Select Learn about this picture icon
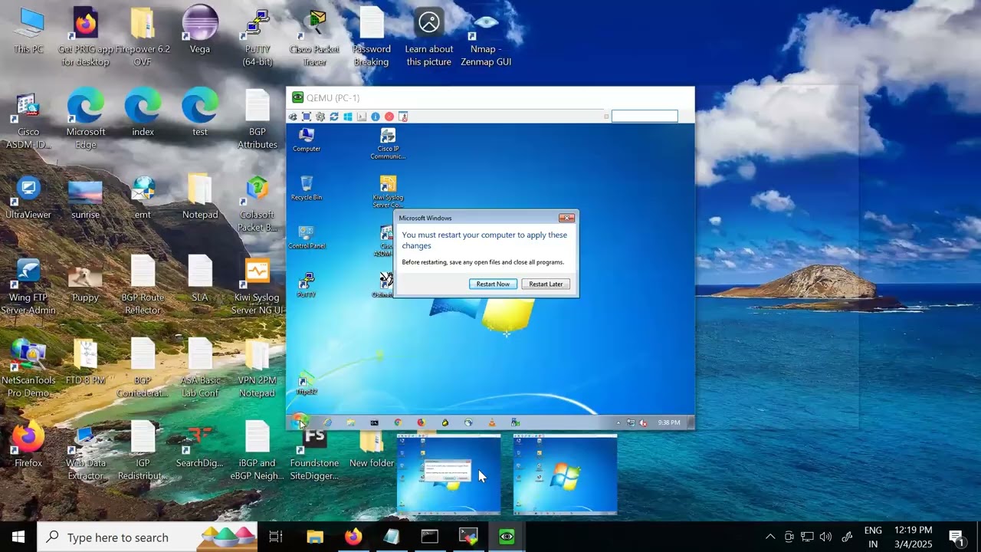The height and width of the screenshot is (552, 981). click(429, 38)
